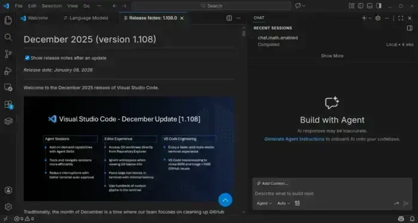Click the delegate arrow in chat input
The height and width of the screenshot is (223, 418).
(397, 203)
